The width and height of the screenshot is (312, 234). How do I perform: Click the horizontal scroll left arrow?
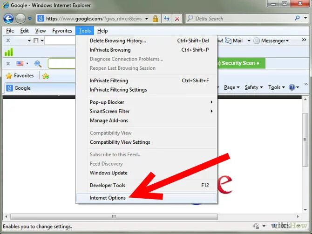(7, 216)
